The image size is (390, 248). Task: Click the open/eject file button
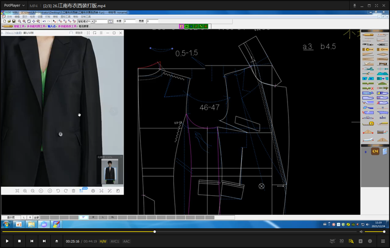pyautogui.click(x=57, y=241)
